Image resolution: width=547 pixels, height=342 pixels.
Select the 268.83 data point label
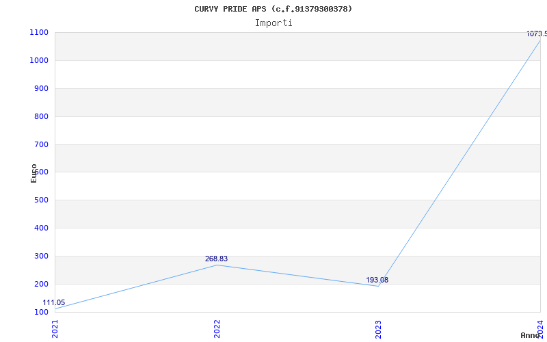pyautogui.click(x=216, y=259)
